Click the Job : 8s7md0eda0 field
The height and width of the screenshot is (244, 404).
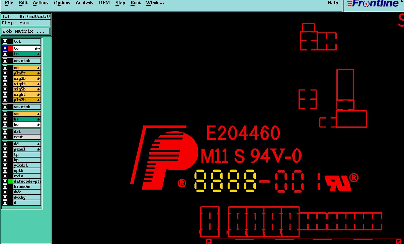pyautogui.click(x=26, y=16)
